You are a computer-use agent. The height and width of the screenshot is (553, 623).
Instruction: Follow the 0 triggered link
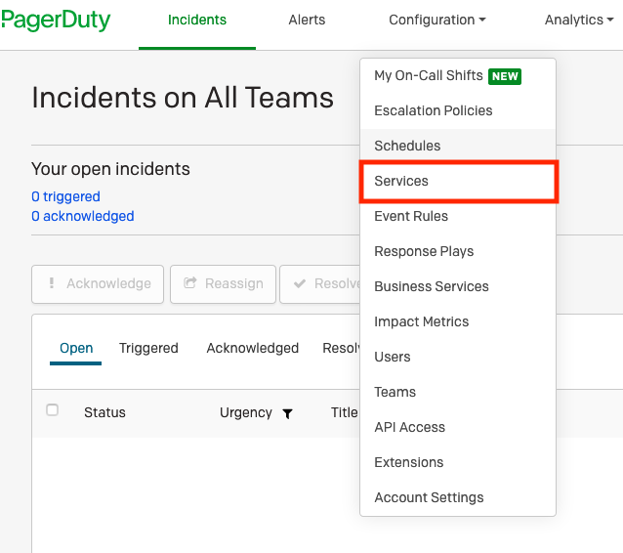pyautogui.click(x=65, y=196)
